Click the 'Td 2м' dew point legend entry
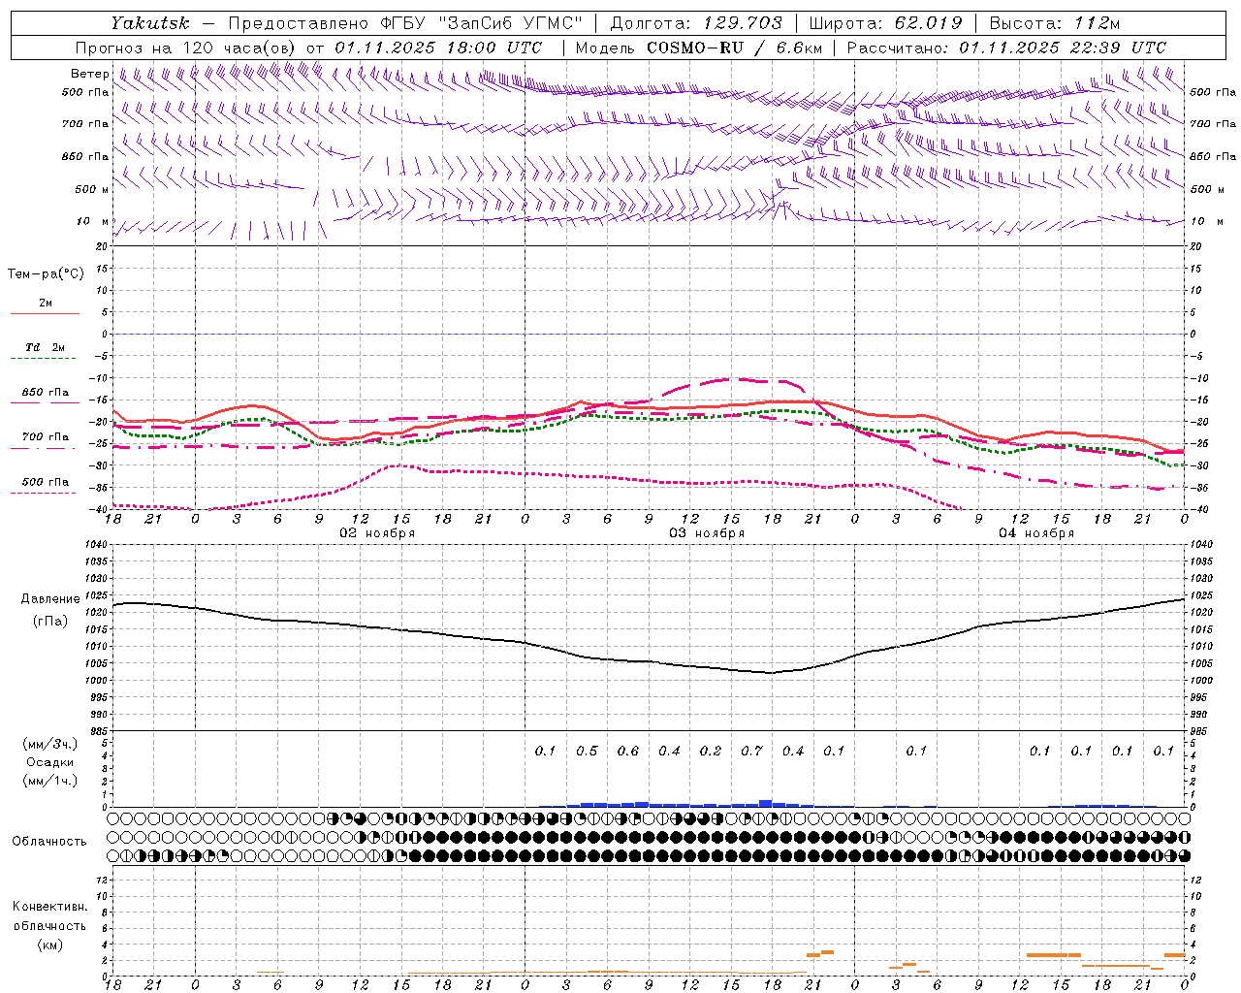This screenshot has height=993, width=1241. [x=45, y=347]
